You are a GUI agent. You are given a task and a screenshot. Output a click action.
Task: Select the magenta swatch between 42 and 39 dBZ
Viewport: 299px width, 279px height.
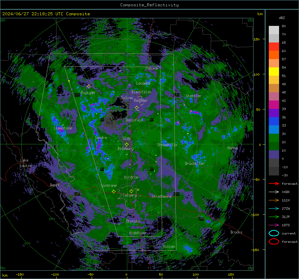(274, 105)
